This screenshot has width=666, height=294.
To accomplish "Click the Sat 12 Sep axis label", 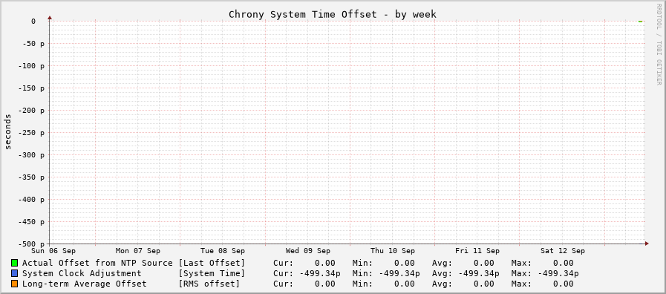I will [562, 251].
